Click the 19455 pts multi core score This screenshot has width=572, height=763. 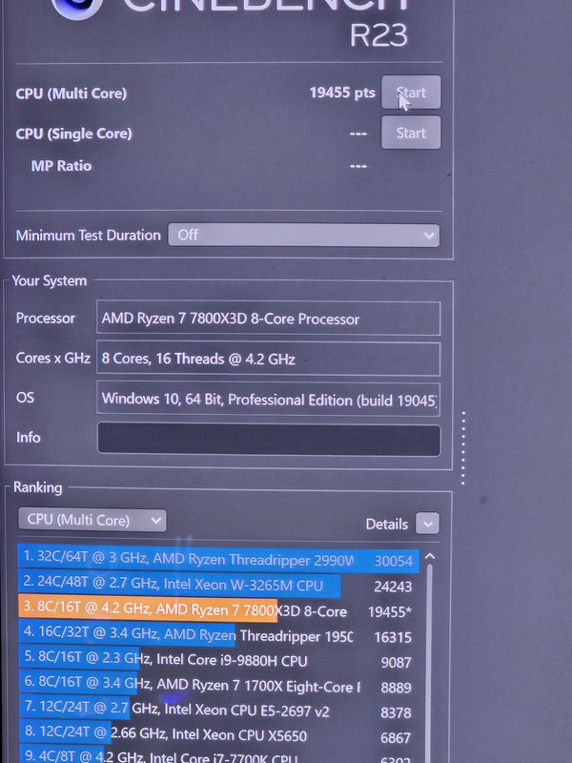pos(342,93)
